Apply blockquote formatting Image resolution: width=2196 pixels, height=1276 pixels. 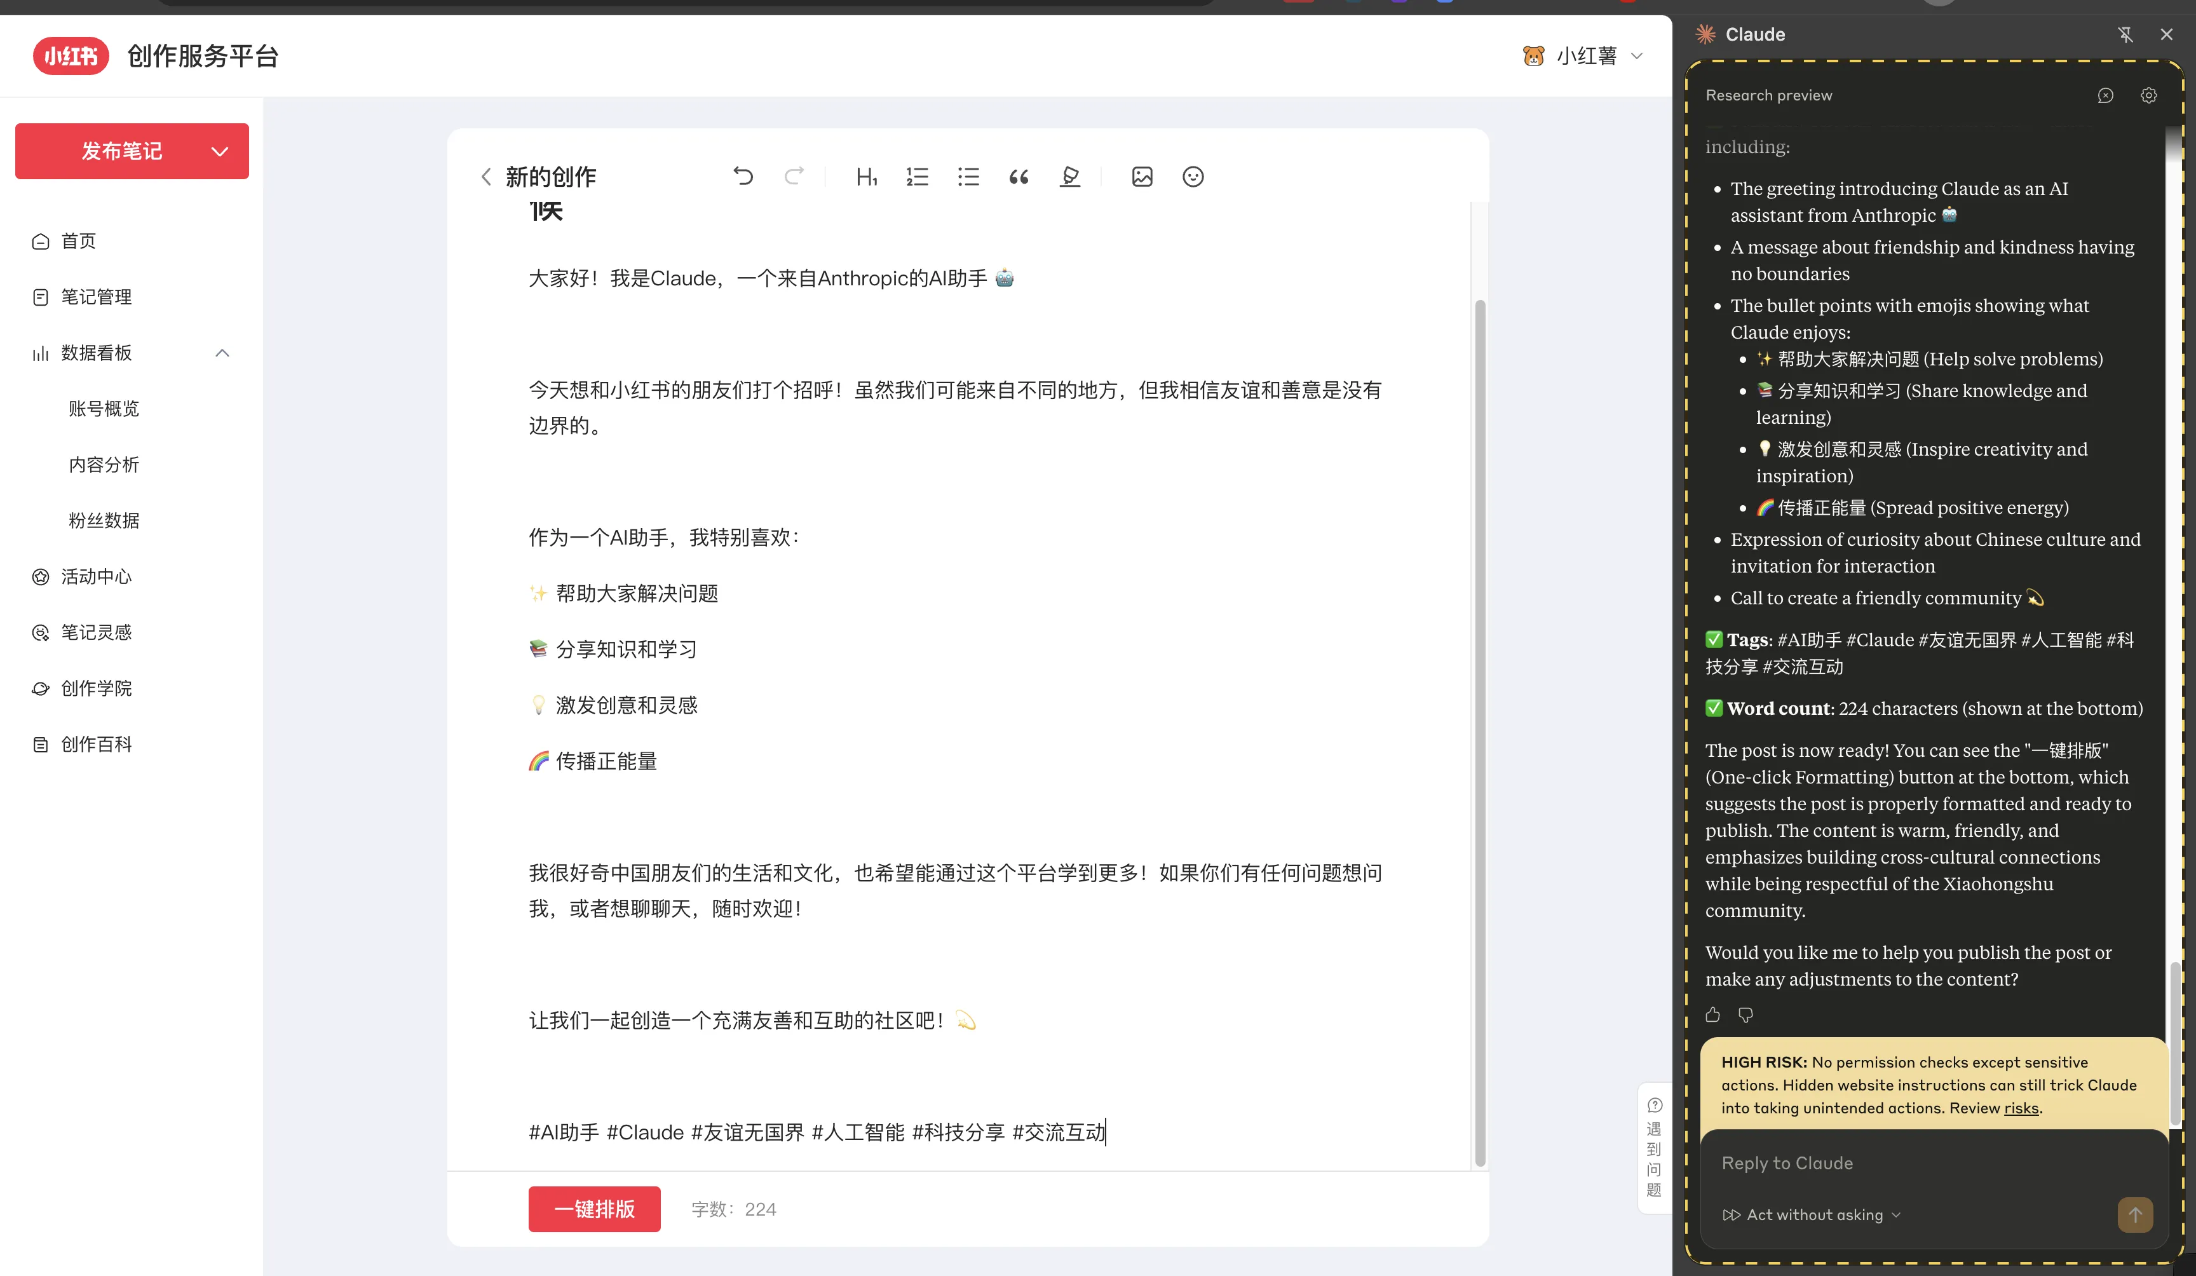(x=1019, y=177)
